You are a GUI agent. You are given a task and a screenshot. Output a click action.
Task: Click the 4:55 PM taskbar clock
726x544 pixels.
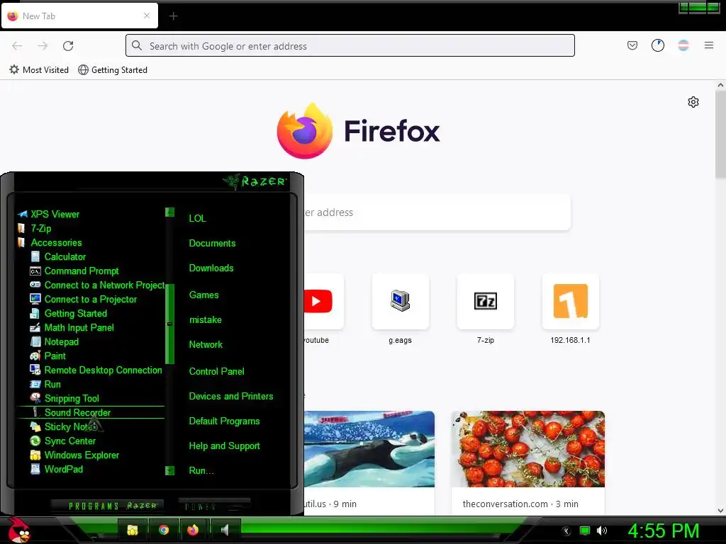pos(664,531)
